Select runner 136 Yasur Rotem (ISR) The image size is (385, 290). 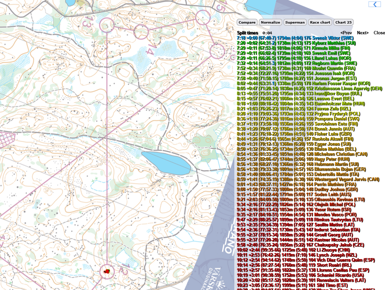pos(294,209)
